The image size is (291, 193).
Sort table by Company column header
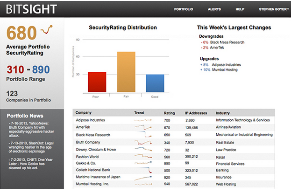(84, 113)
